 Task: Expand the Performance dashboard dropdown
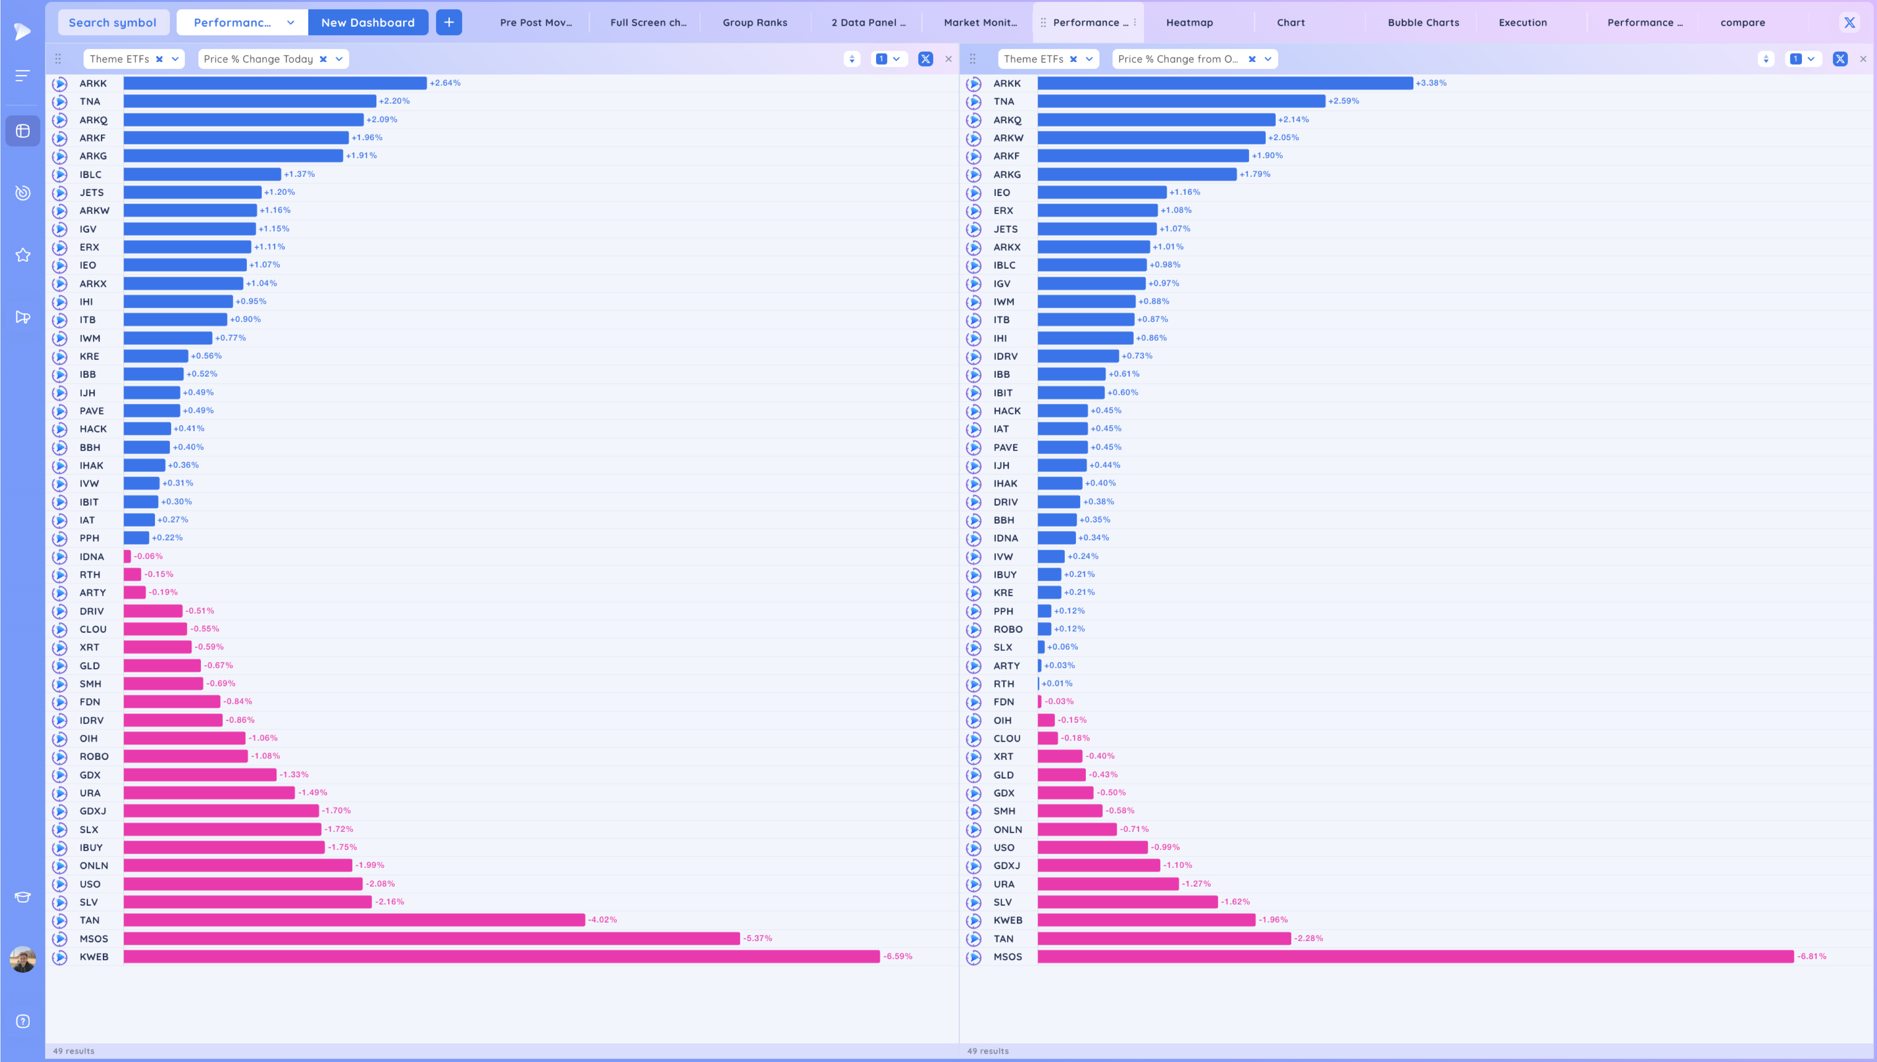[x=290, y=23]
